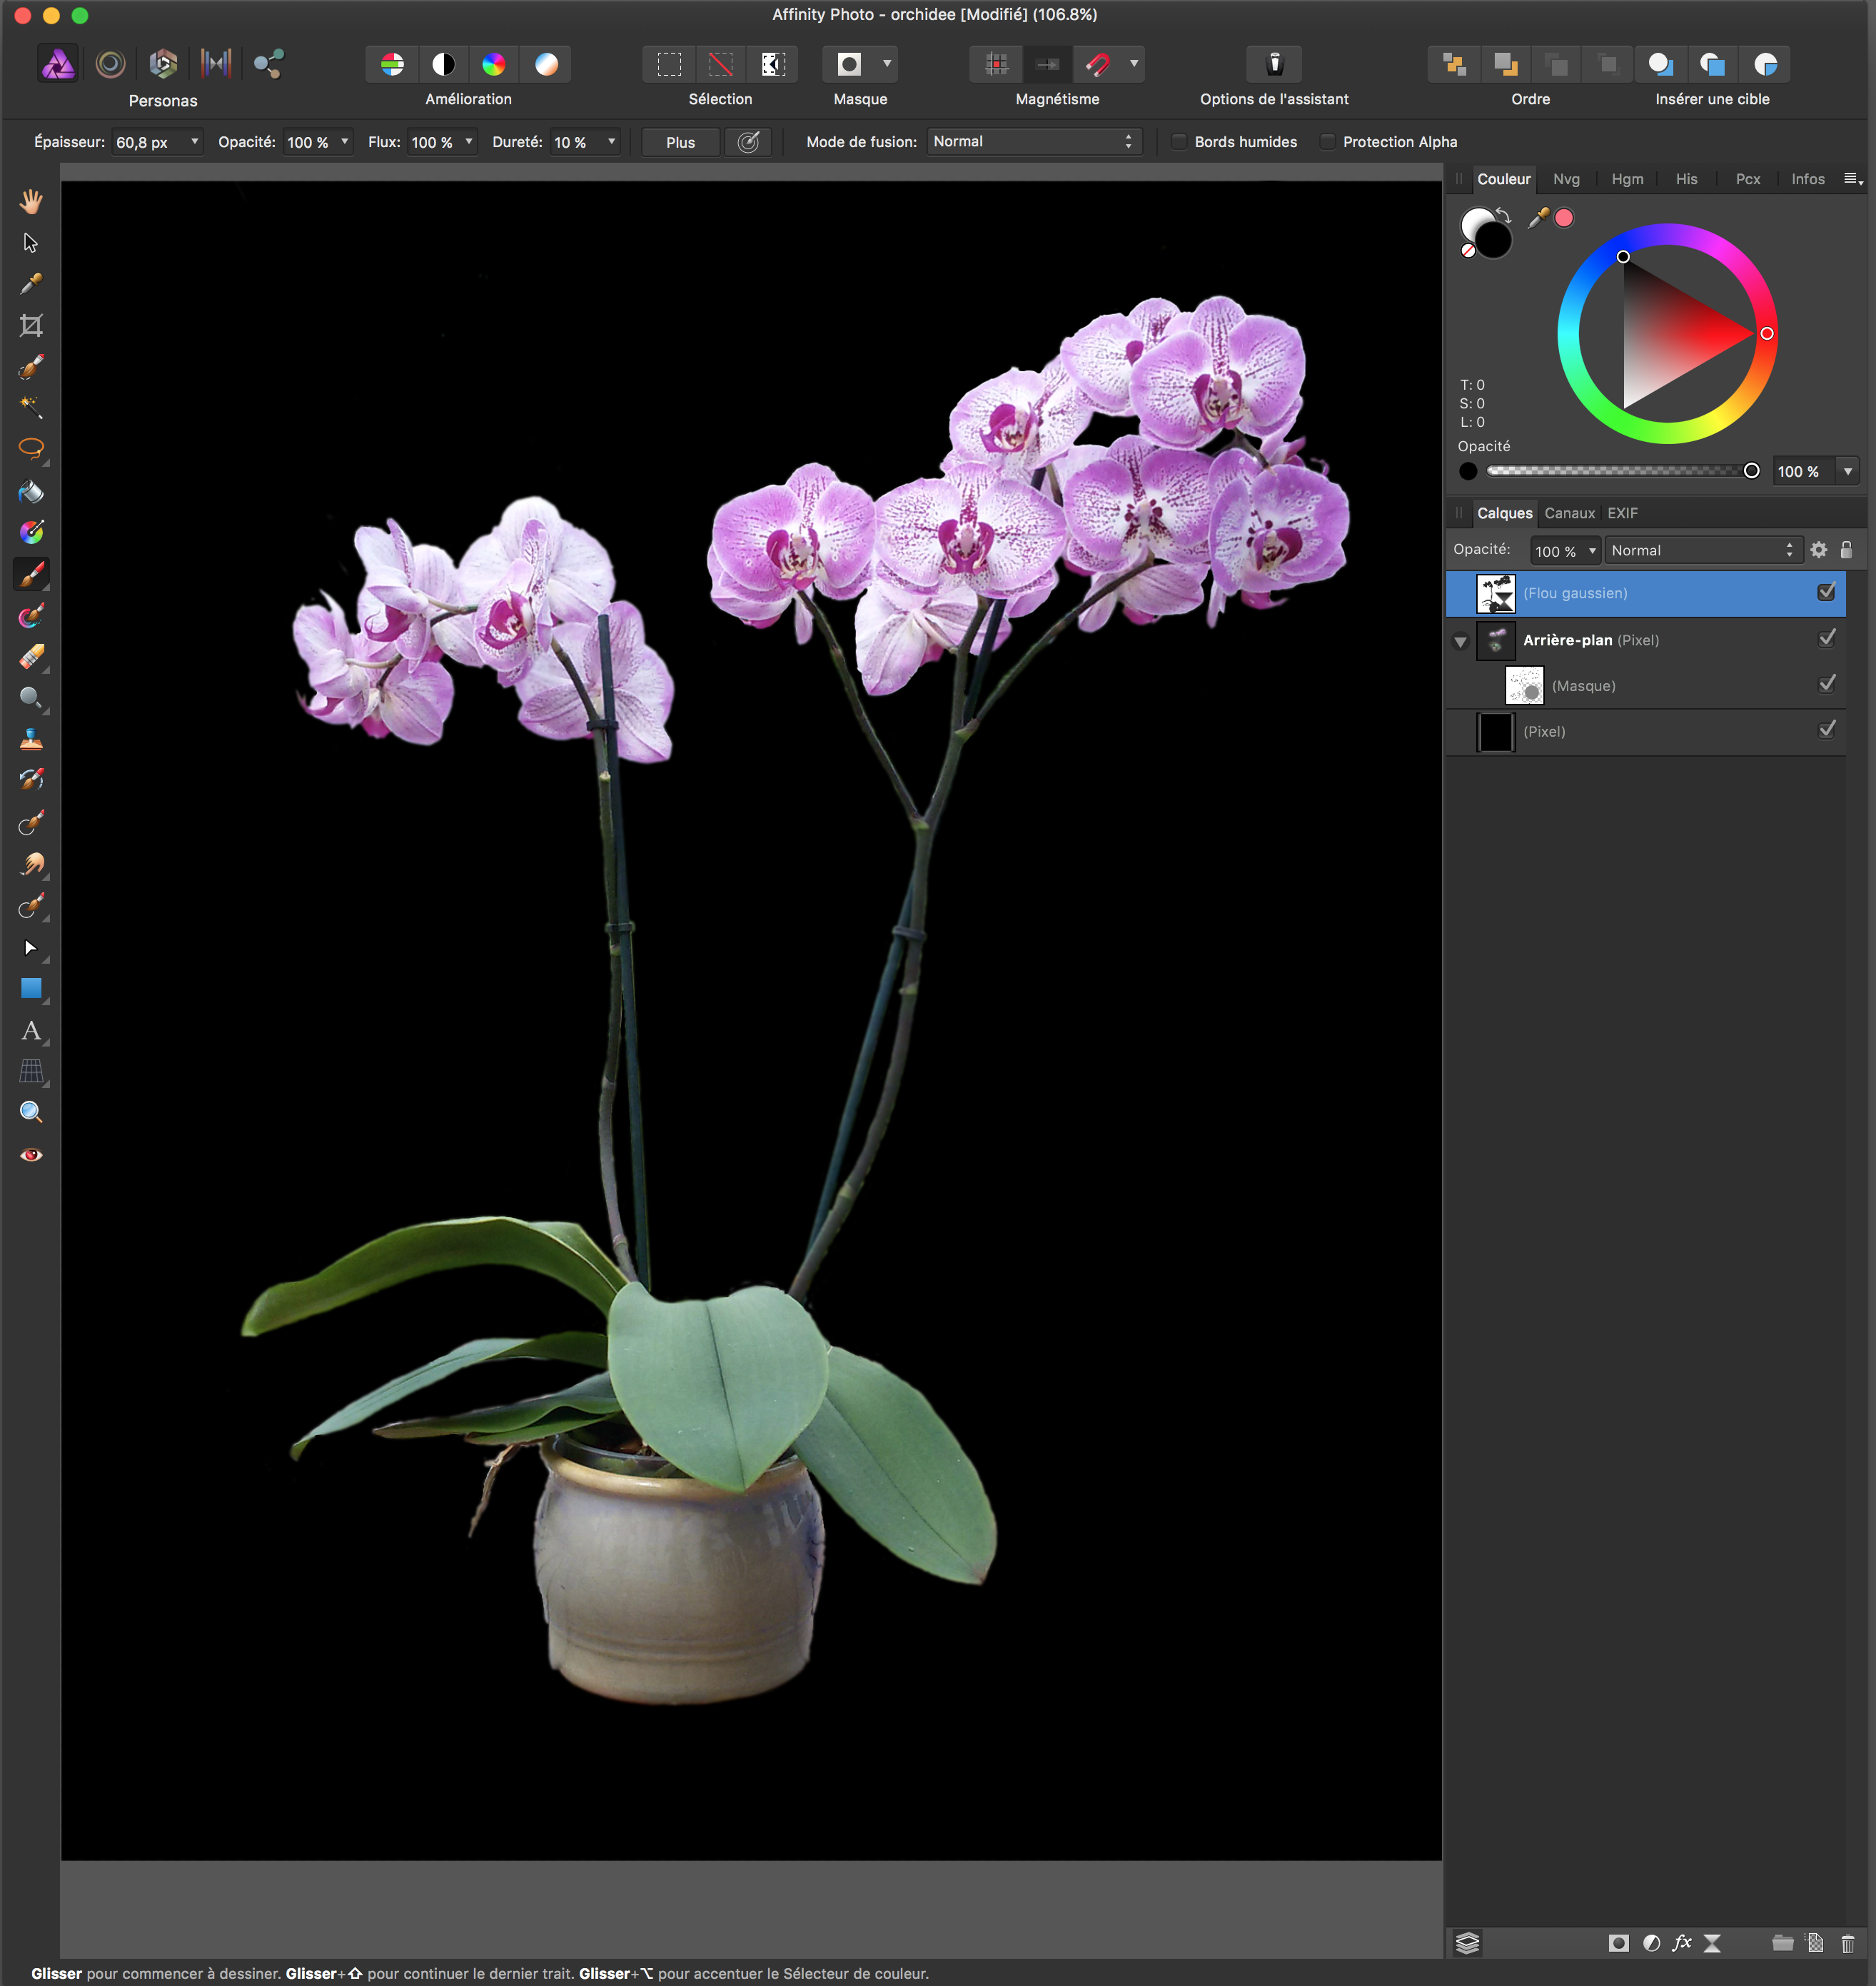
Task: Open the Nvg color tab
Action: [1566, 179]
